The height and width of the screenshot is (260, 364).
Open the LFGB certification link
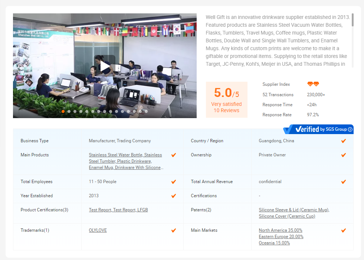pos(142,210)
